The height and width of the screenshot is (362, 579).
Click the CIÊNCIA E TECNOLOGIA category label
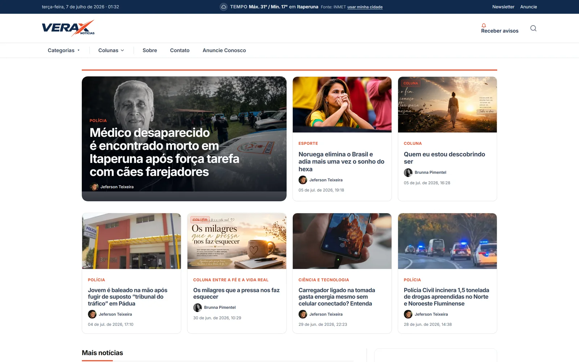(x=324, y=280)
